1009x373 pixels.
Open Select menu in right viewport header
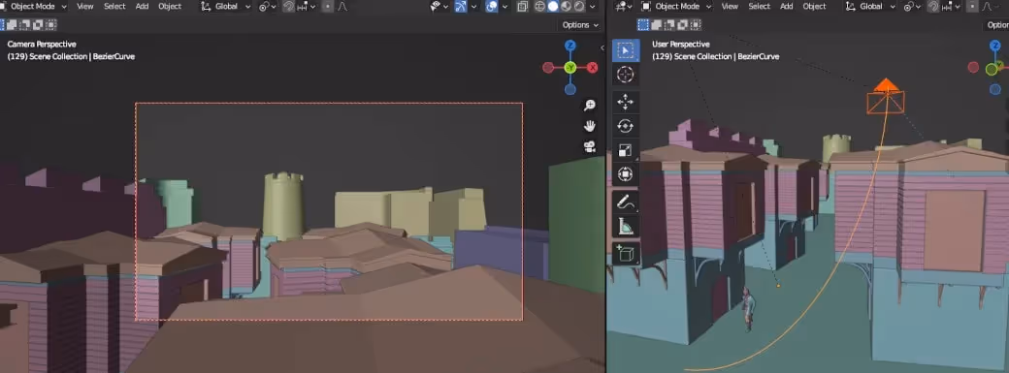click(760, 7)
